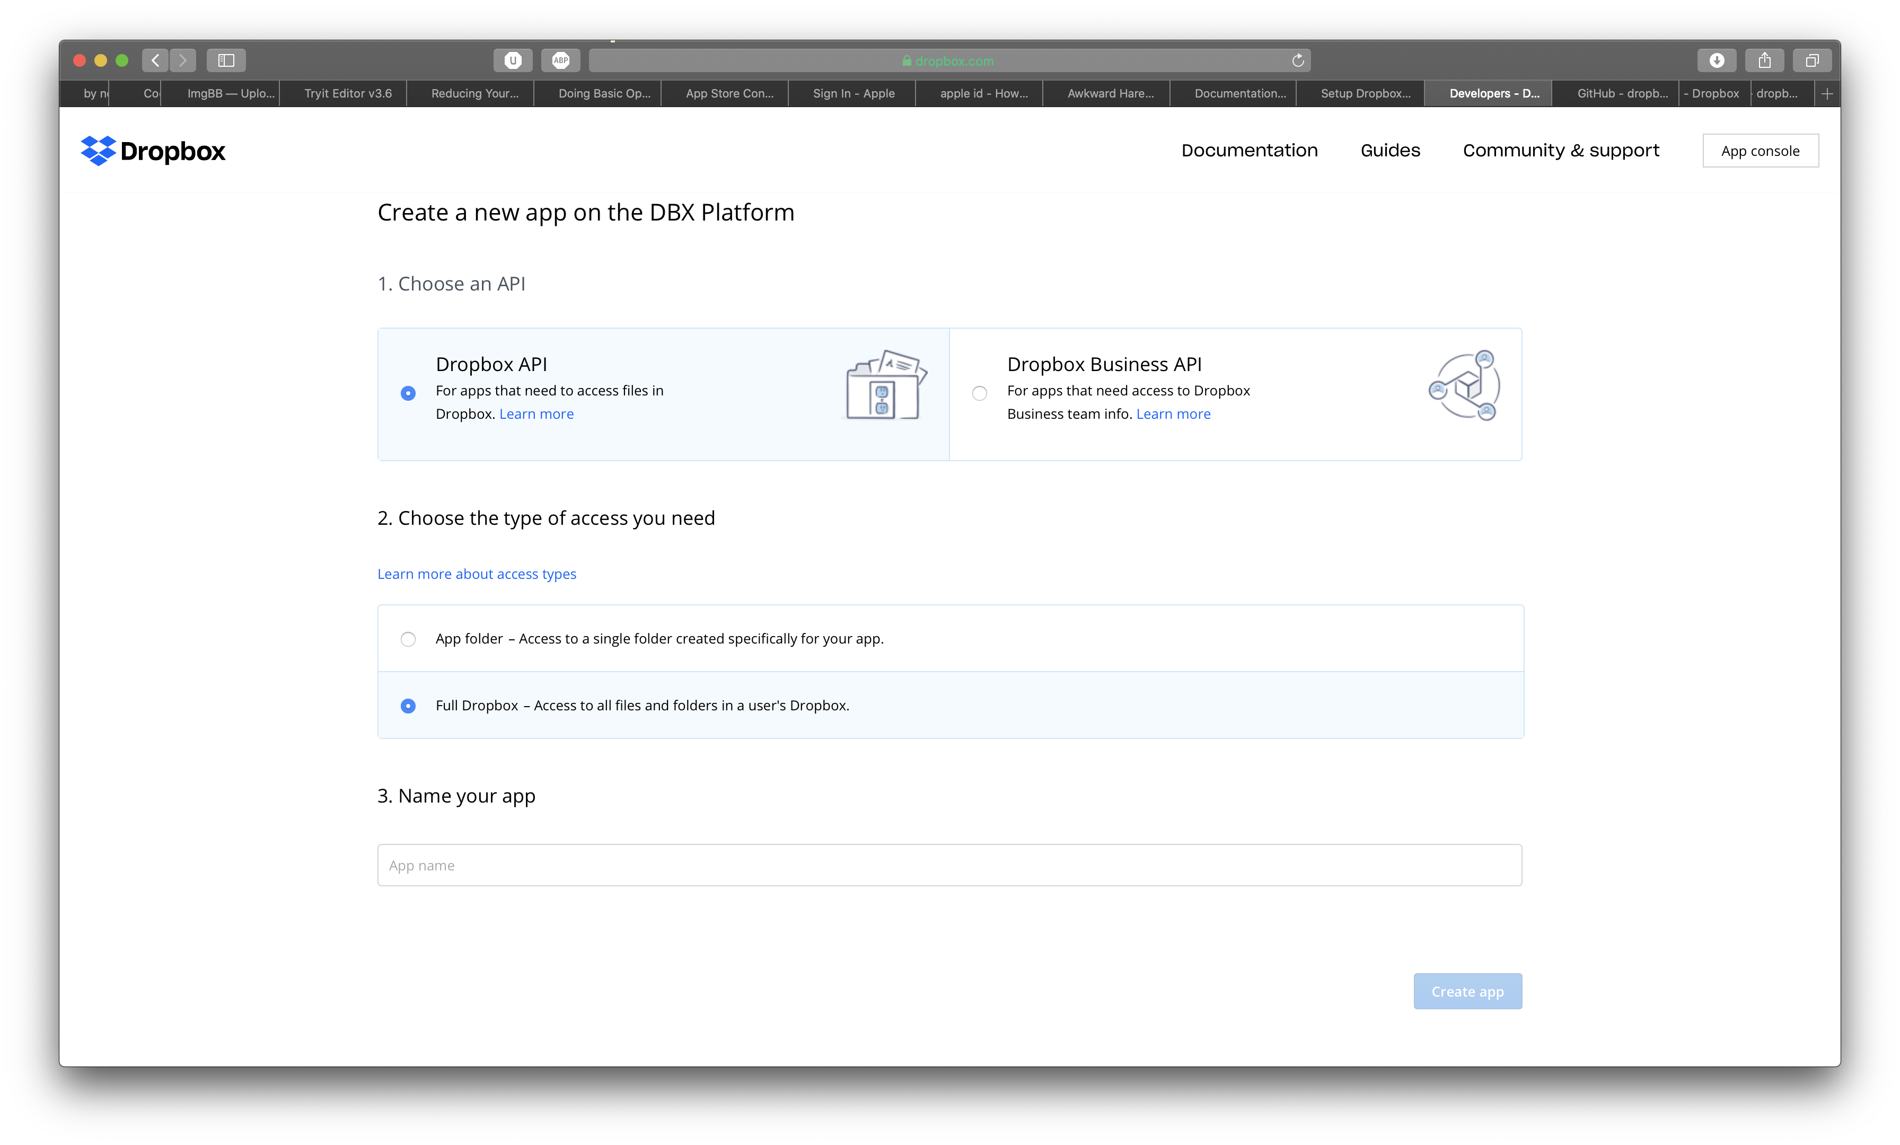The width and height of the screenshot is (1900, 1145).
Task: Open the U extension icon in toolbar
Action: click(x=513, y=60)
